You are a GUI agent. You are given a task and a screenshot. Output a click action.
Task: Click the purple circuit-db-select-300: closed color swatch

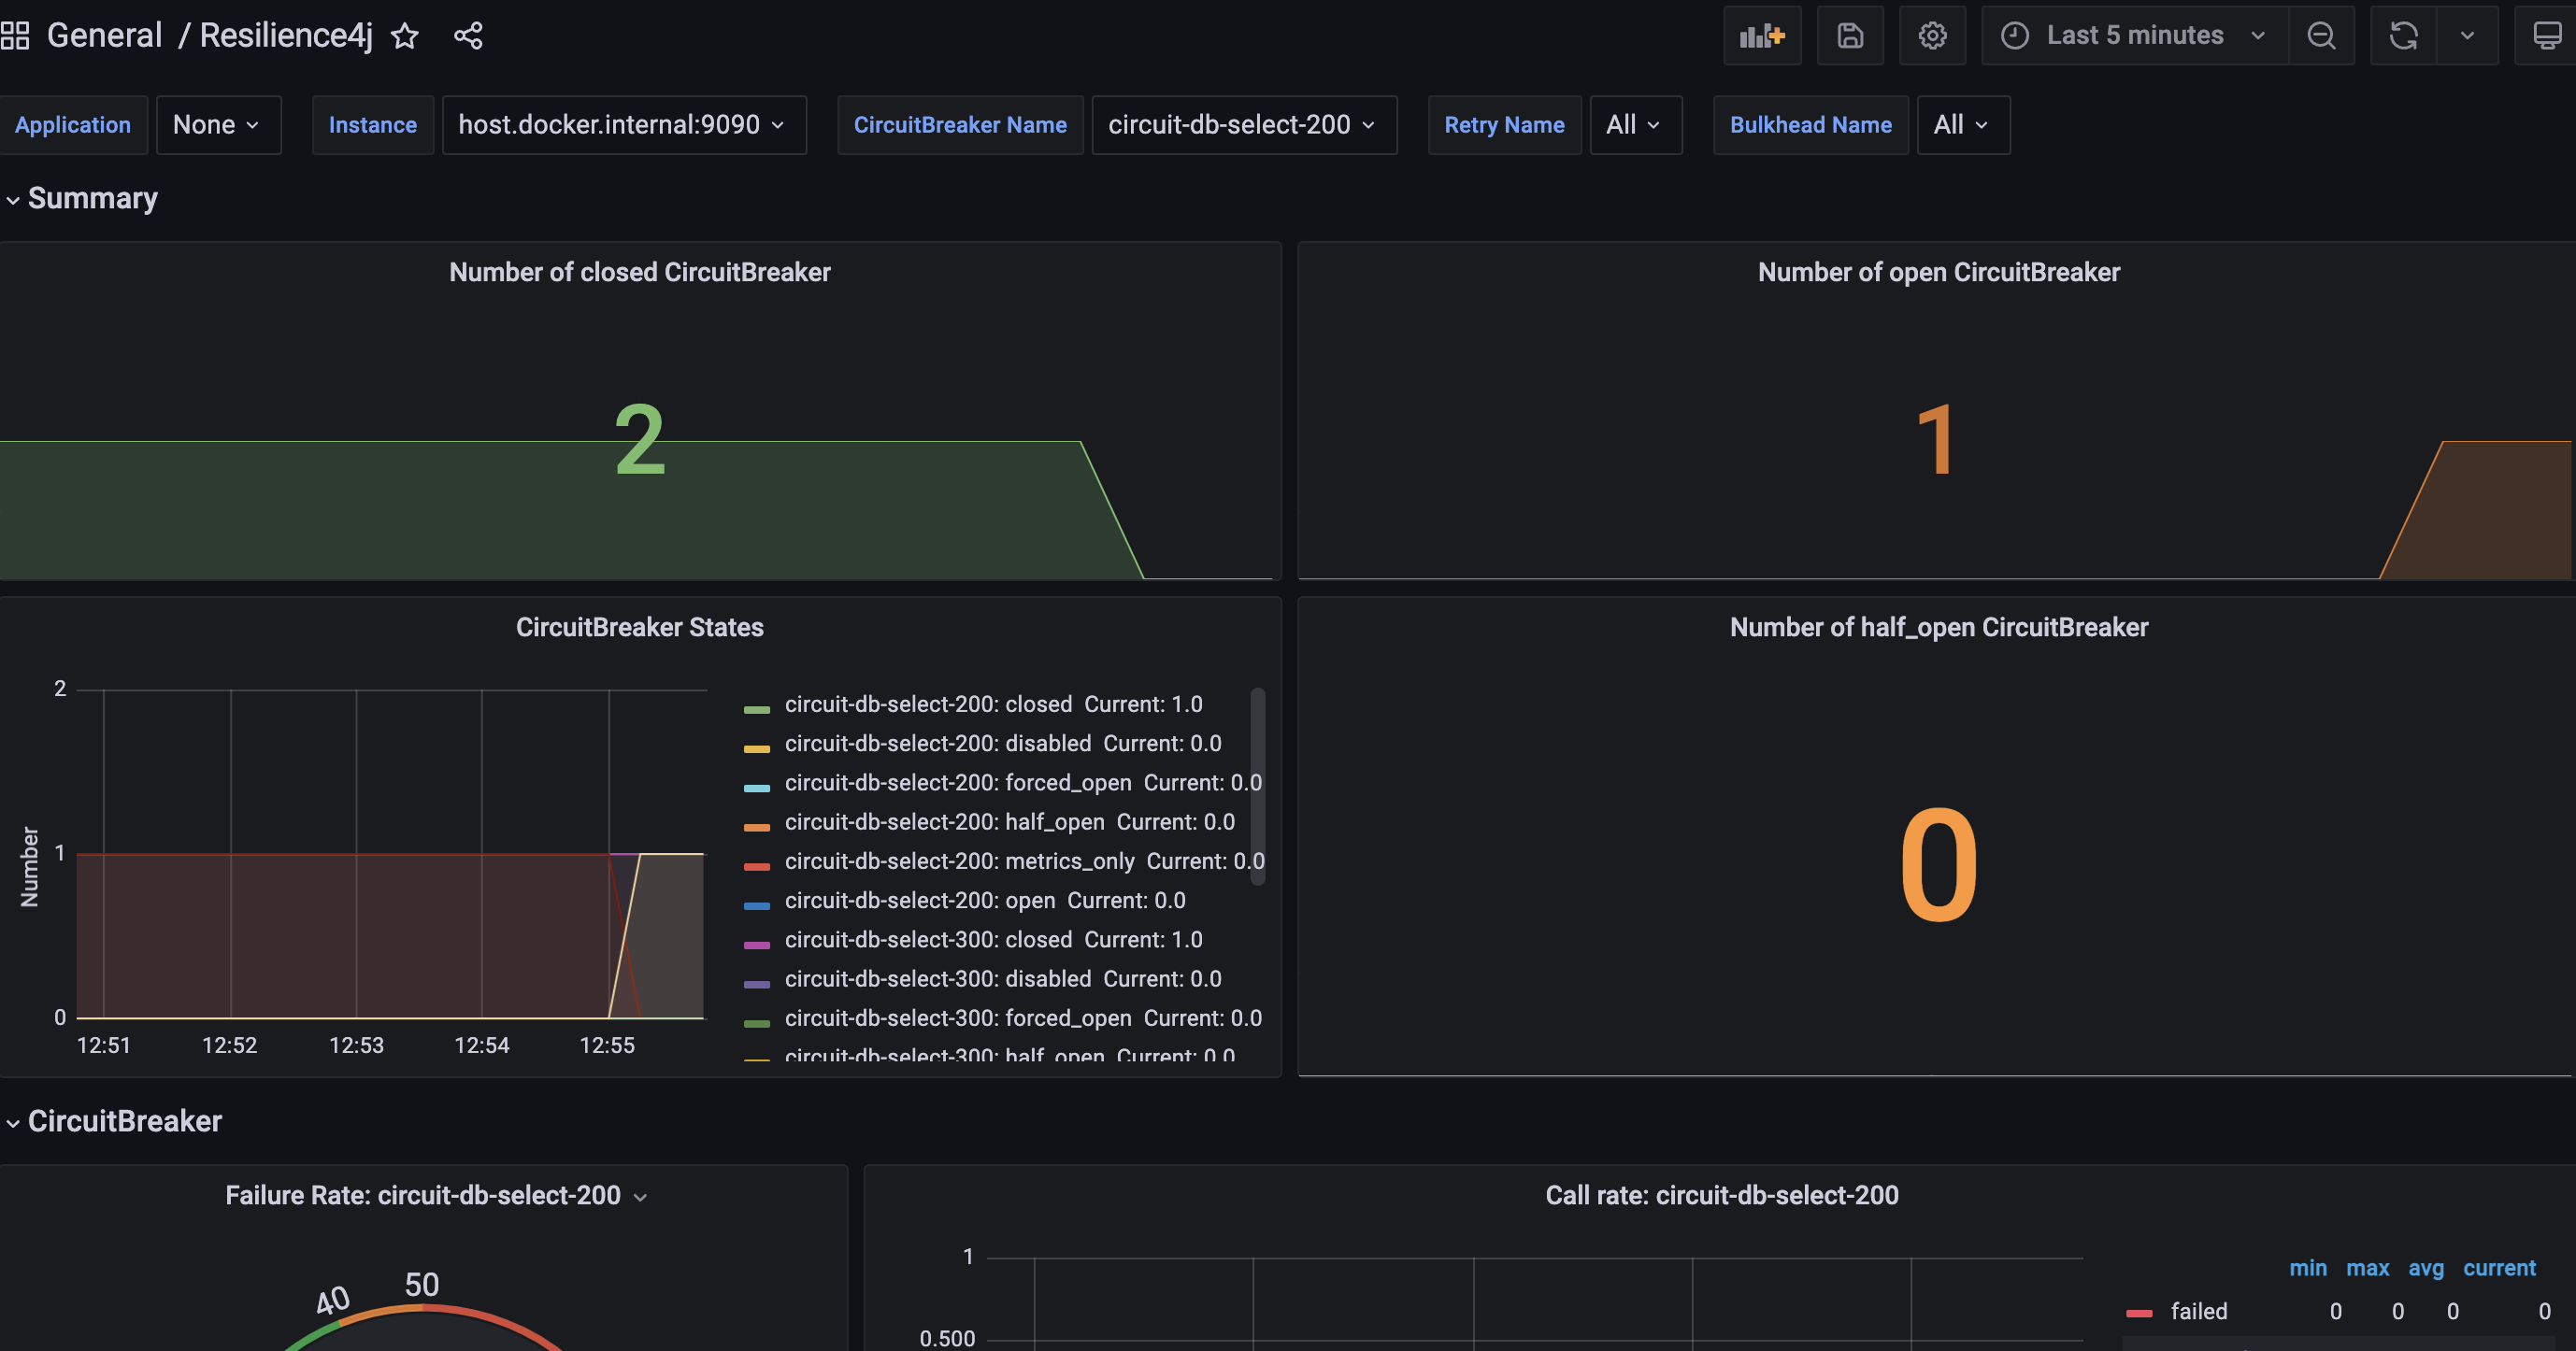(757, 944)
